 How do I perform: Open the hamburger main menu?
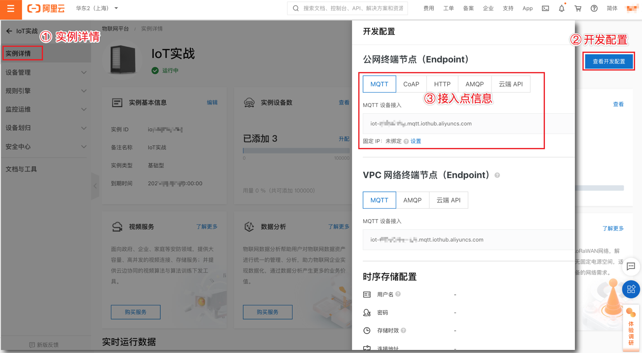[x=11, y=9]
